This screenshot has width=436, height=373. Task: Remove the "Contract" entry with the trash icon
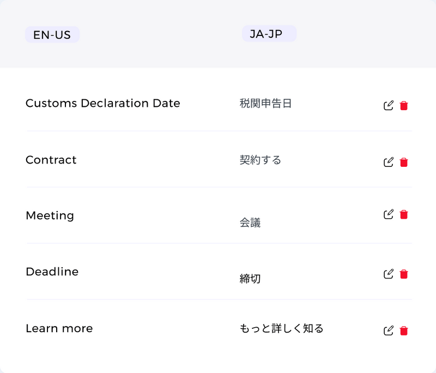point(403,162)
